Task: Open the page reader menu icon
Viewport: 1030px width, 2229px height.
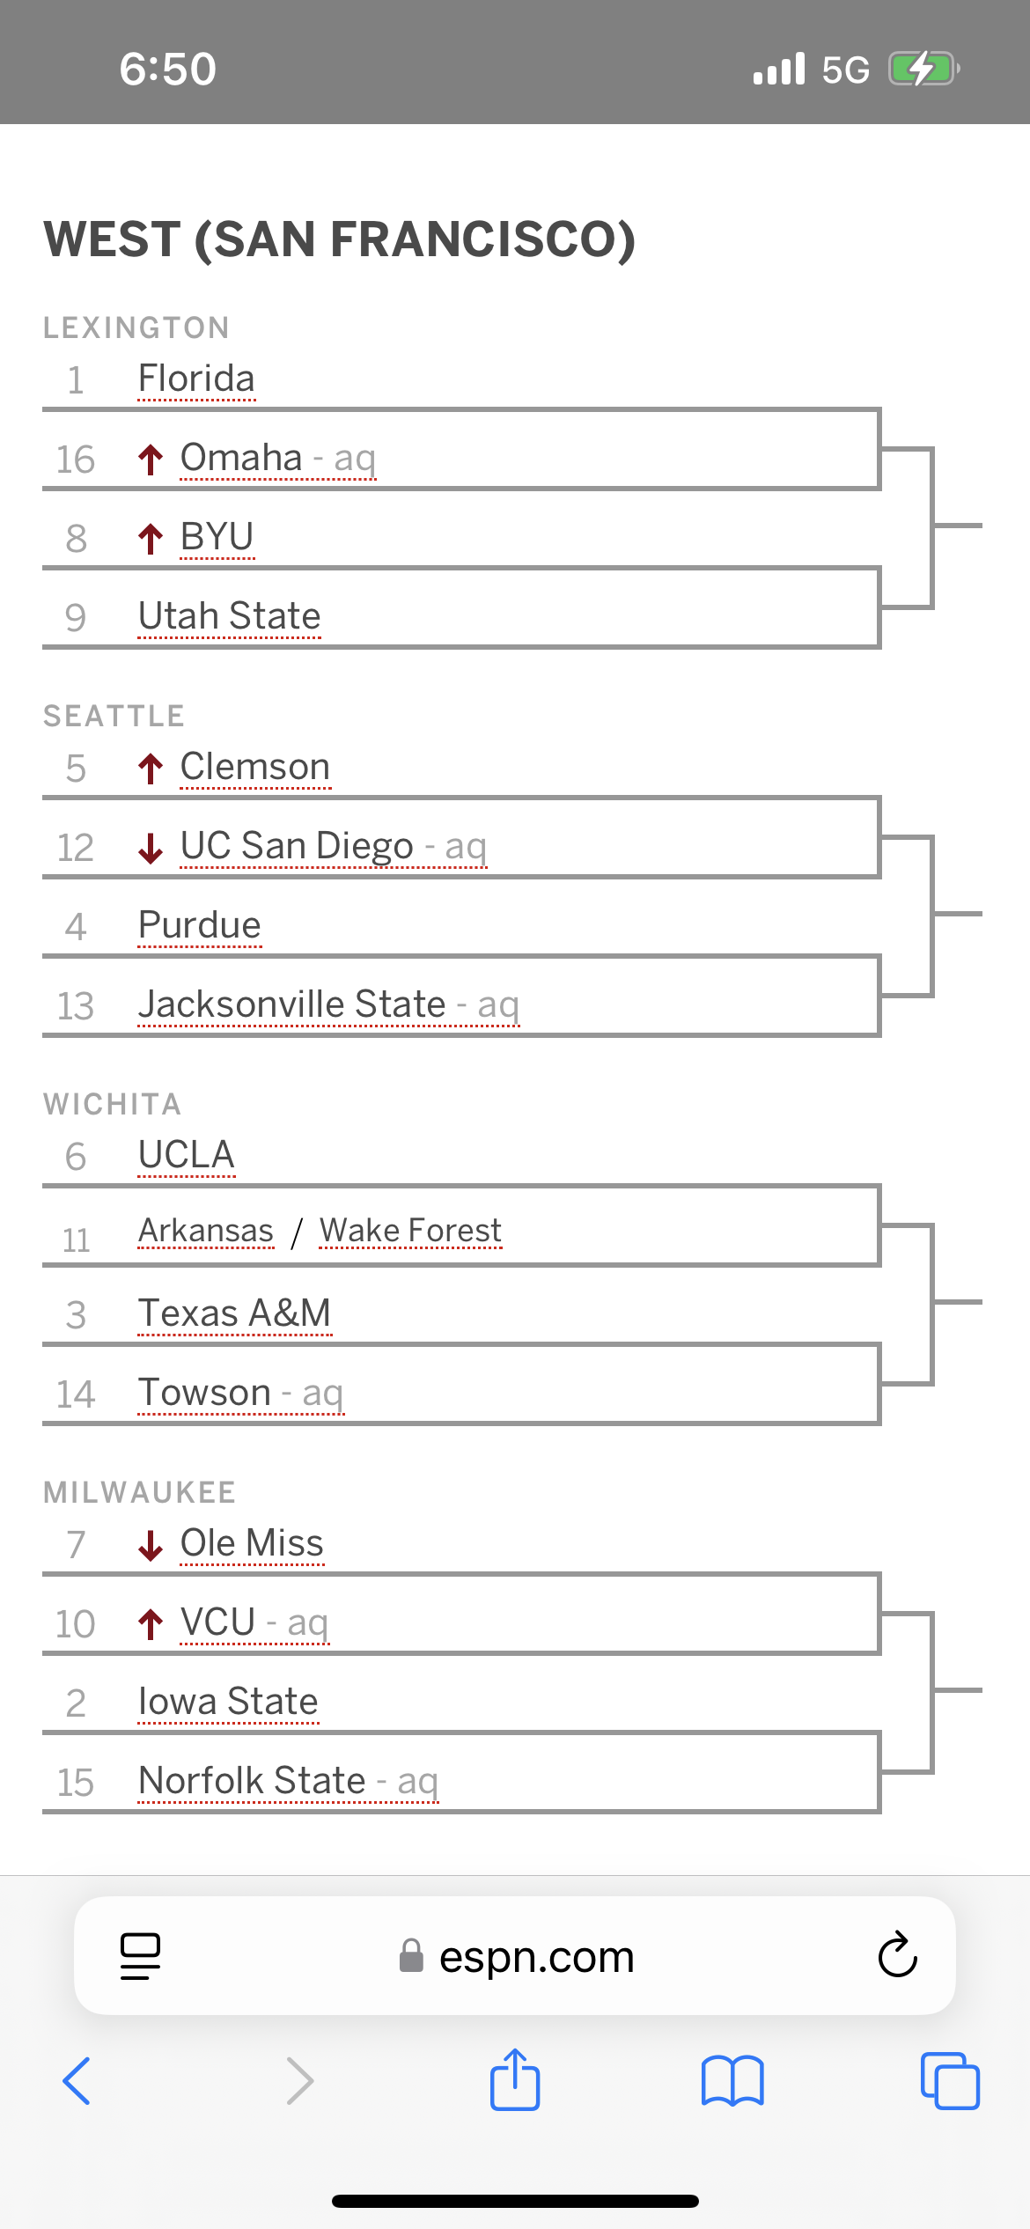Action: pyautogui.click(x=140, y=1955)
